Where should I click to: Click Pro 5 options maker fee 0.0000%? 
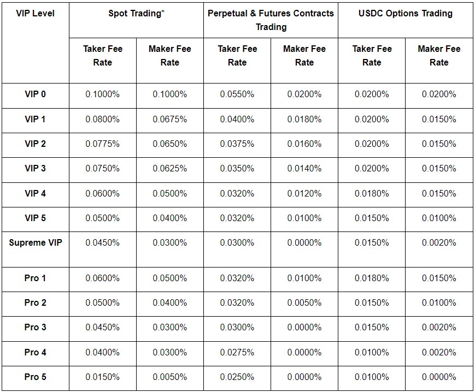pos(439,377)
